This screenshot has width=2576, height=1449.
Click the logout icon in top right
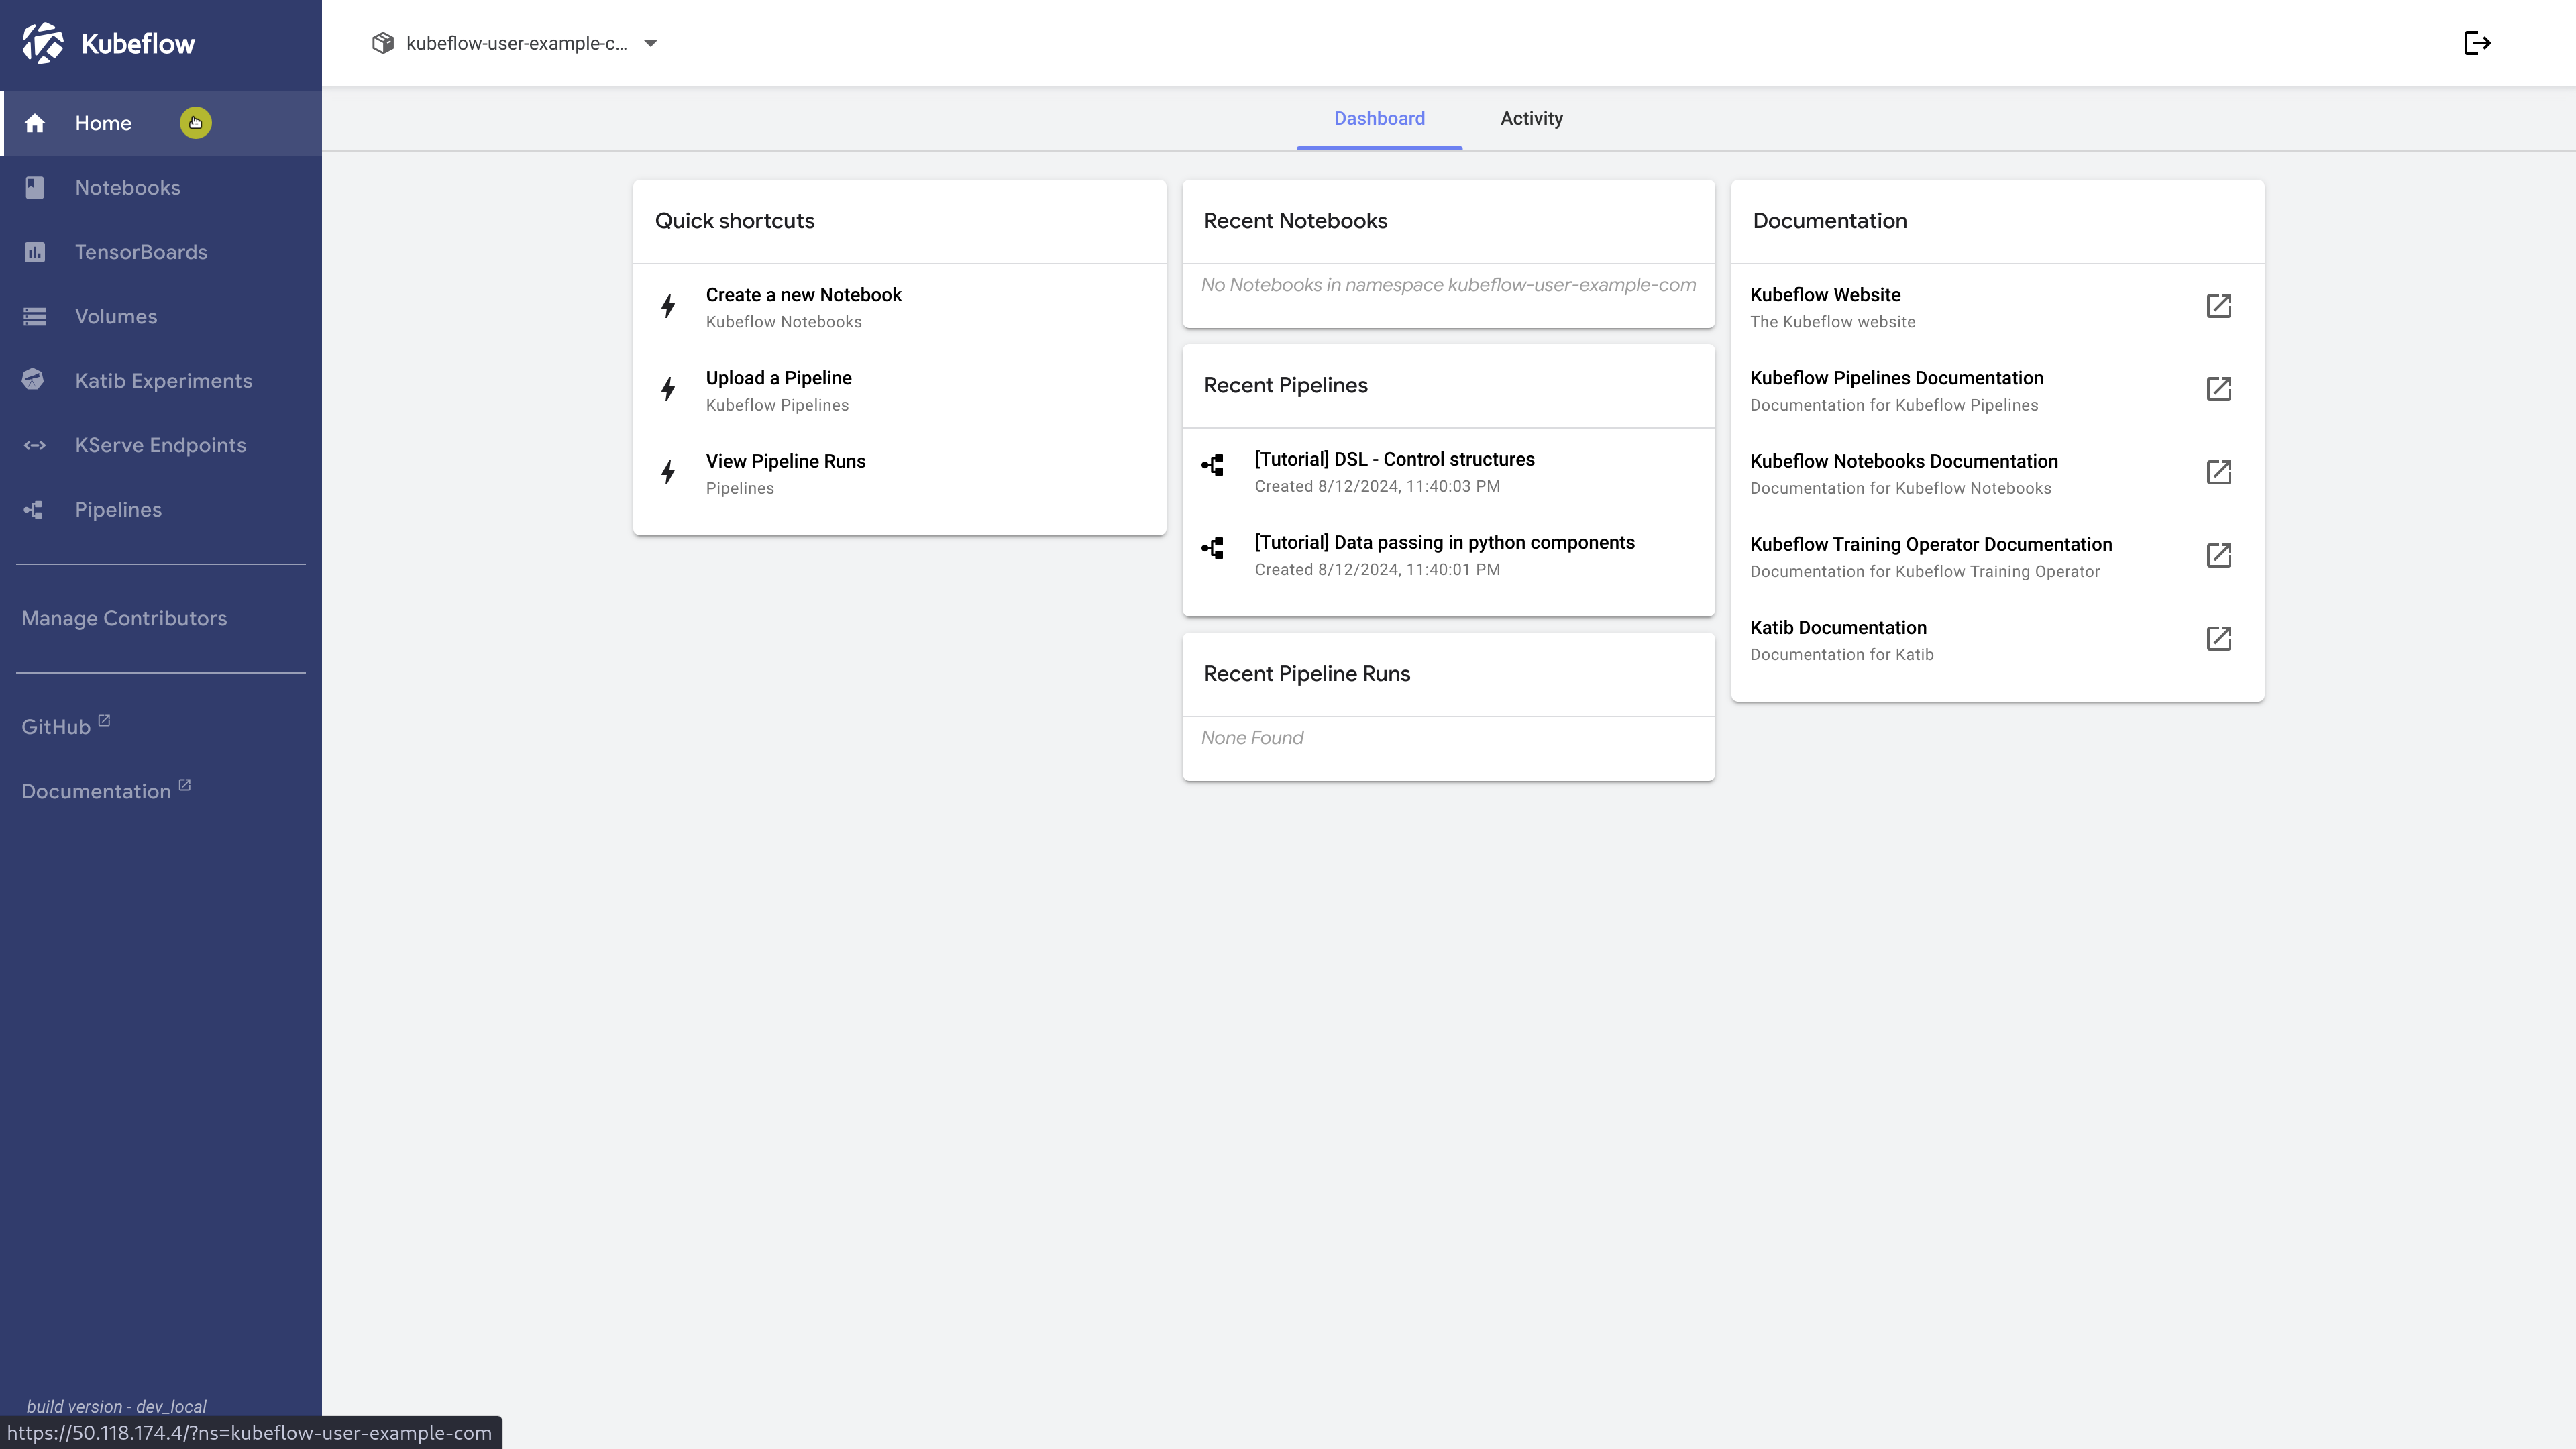click(x=2476, y=43)
